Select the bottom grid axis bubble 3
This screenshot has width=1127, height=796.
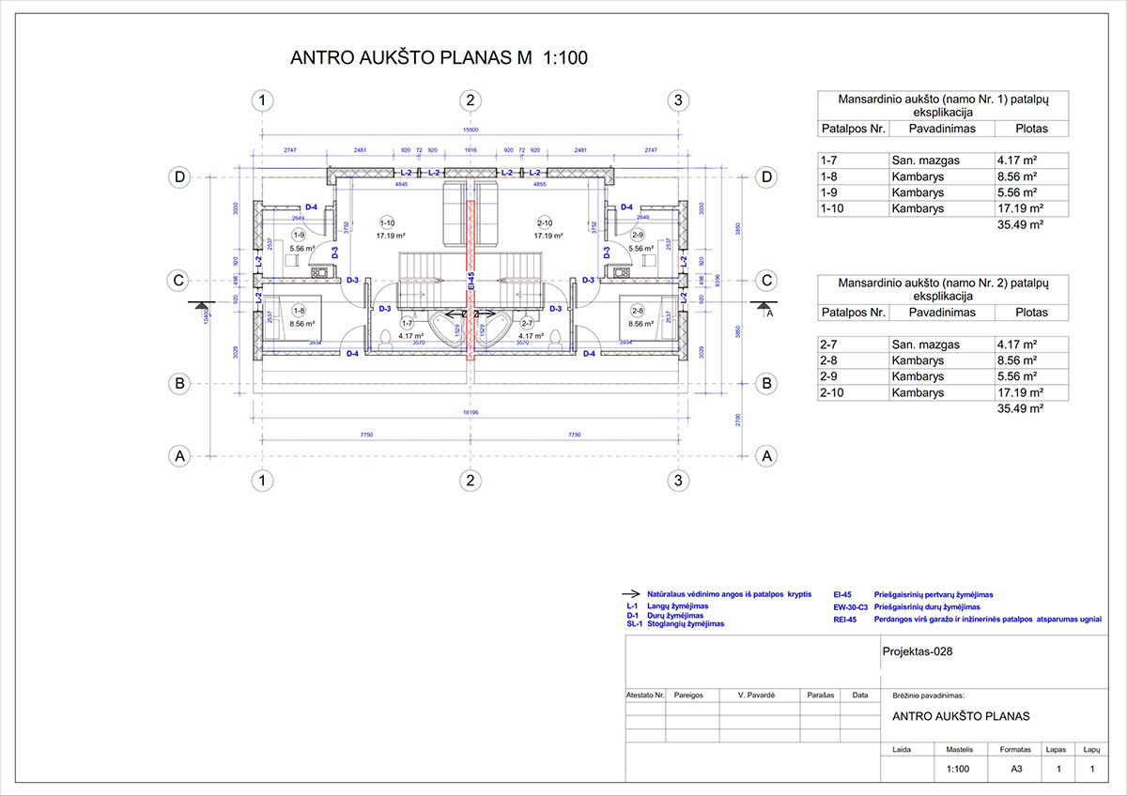click(677, 481)
